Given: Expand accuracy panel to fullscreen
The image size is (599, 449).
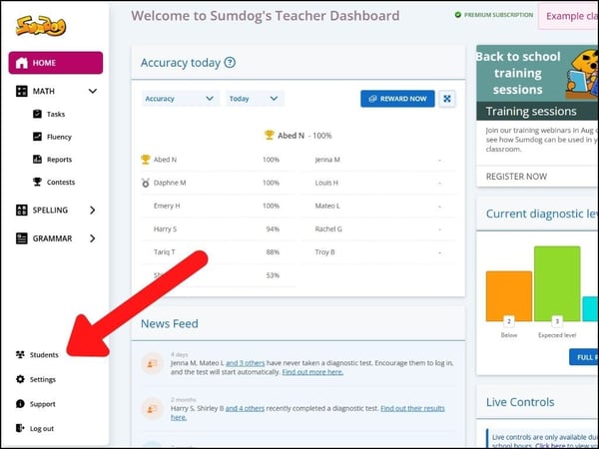Looking at the screenshot, I should [x=447, y=99].
